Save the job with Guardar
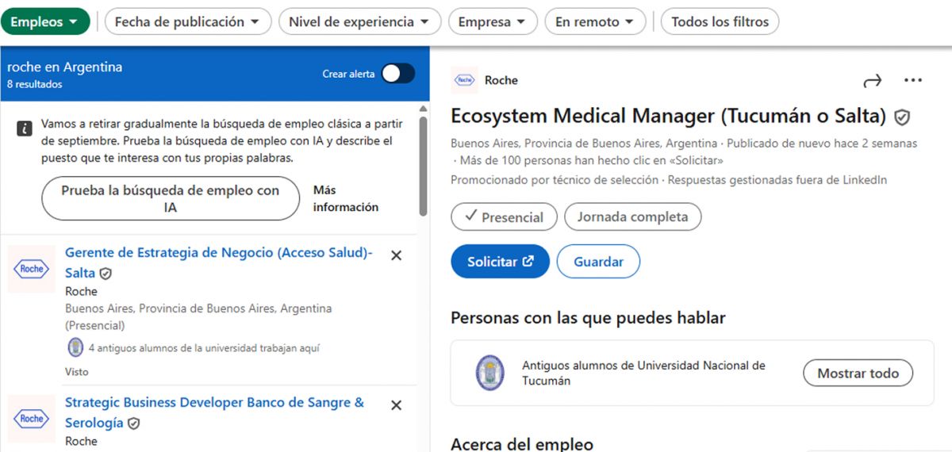 pos(598,262)
